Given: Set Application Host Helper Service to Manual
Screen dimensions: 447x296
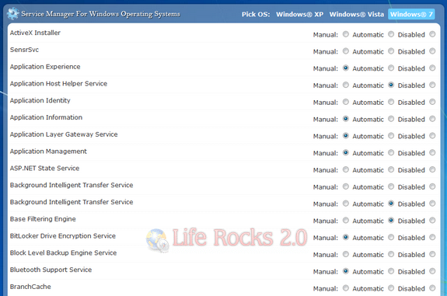Looking at the screenshot, I should click(346, 85).
